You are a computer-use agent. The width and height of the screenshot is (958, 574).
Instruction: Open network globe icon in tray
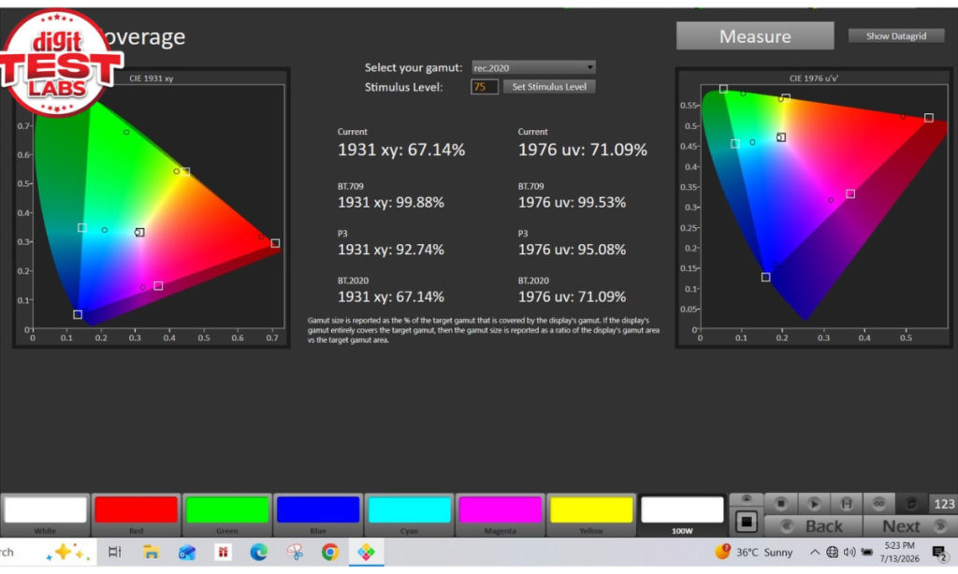pyautogui.click(x=832, y=552)
